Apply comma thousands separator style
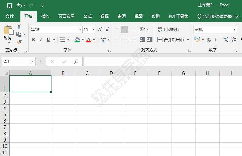 pos(216,40)
